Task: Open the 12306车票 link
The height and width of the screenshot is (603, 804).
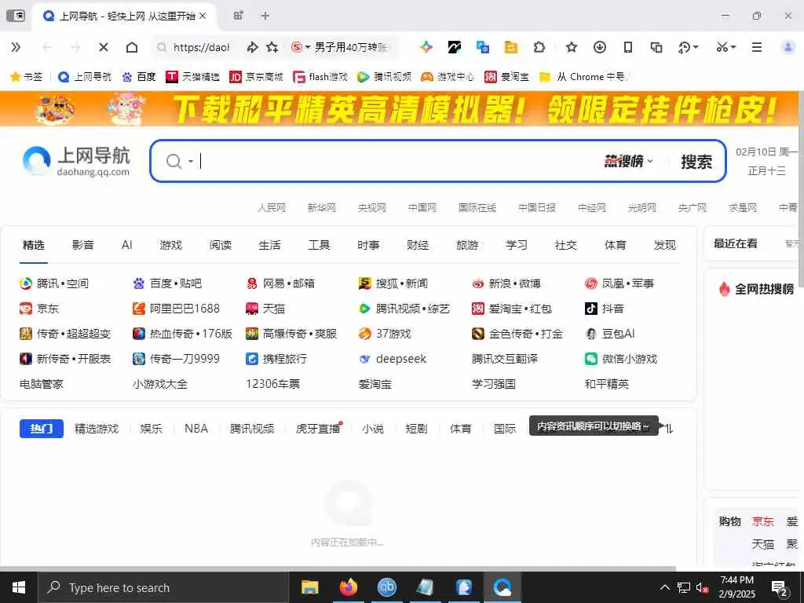Action: tap(272, 384)
